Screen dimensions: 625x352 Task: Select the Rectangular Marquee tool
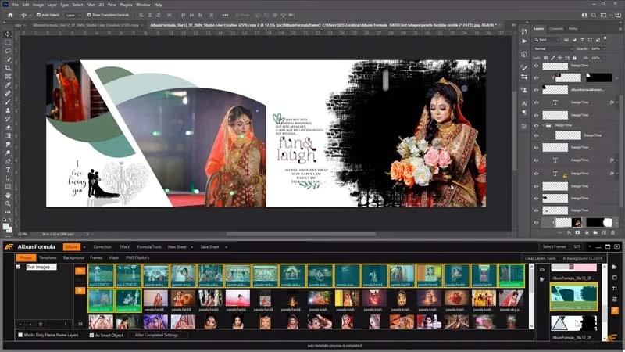(8, 42)
